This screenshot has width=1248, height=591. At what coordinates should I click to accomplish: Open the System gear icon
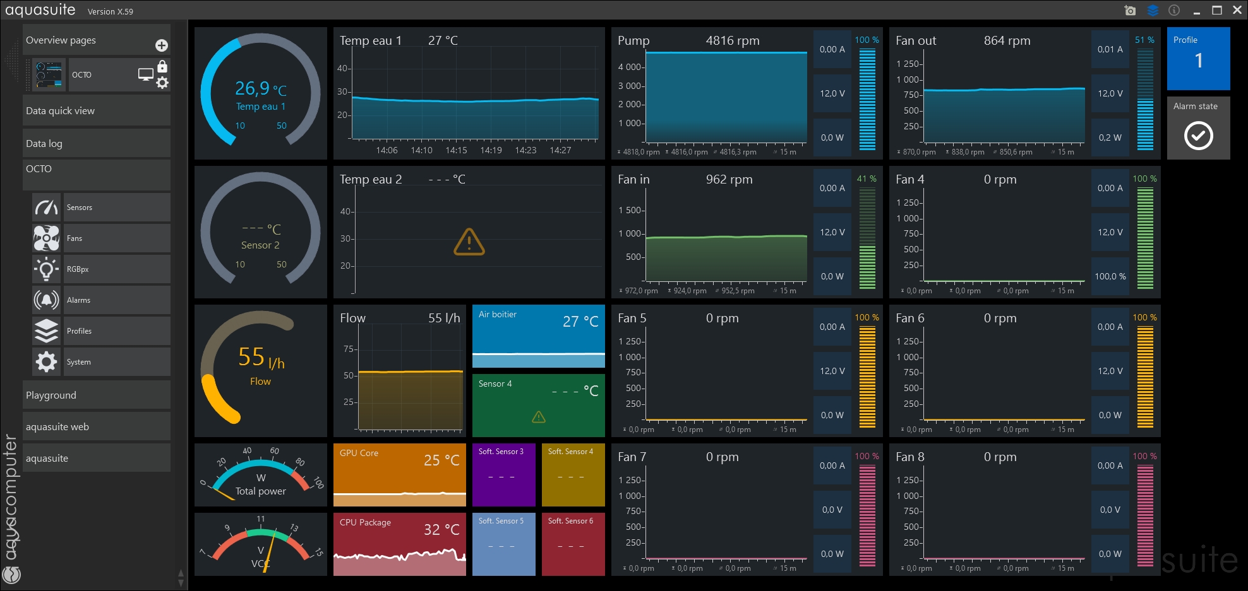coord(47,362)
